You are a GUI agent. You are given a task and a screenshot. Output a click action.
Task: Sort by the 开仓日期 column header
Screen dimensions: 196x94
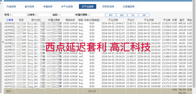click(113, 20)
